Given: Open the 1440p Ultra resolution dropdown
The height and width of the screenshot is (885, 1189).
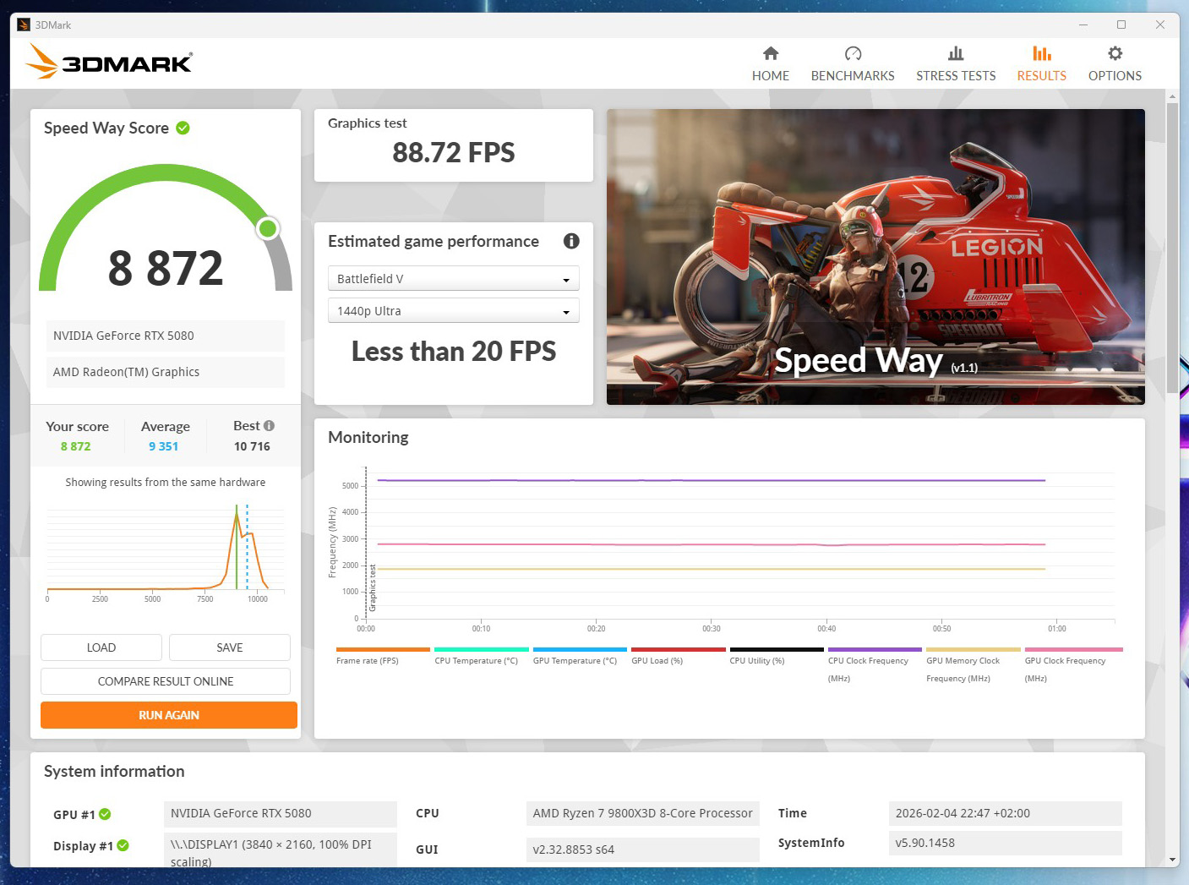Looking at the screenshot, I should click(453, 311).
